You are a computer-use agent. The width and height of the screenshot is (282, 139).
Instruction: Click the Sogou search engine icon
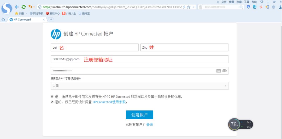click(x=201, y=7)
